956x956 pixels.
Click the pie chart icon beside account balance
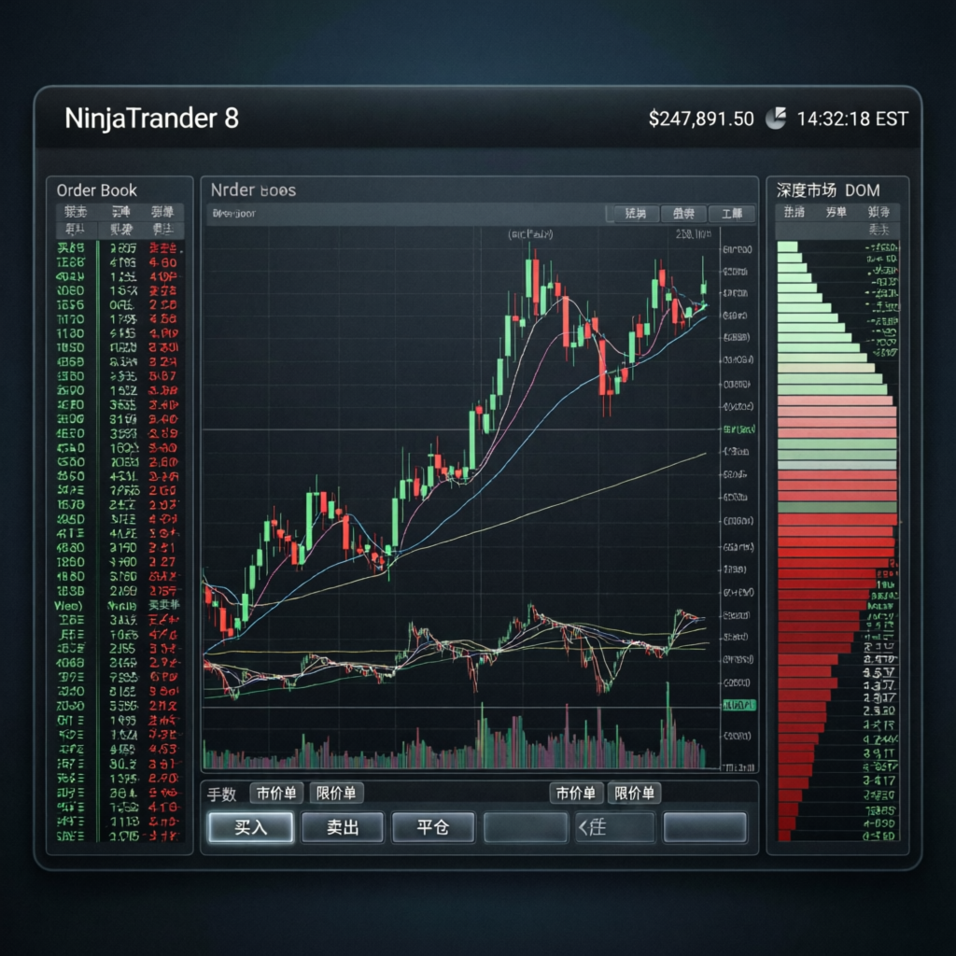(776, 119)
